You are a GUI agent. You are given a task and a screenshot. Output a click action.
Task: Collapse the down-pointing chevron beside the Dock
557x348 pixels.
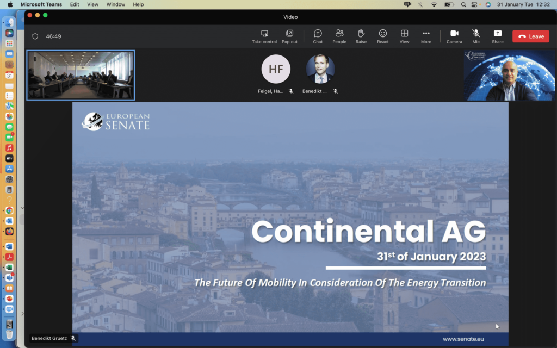22,208
